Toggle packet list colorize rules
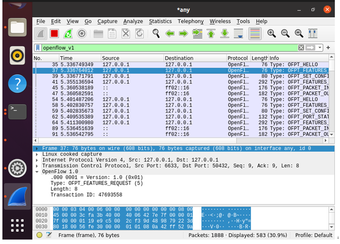Viewport: 340px width, 244px height. 255,33
